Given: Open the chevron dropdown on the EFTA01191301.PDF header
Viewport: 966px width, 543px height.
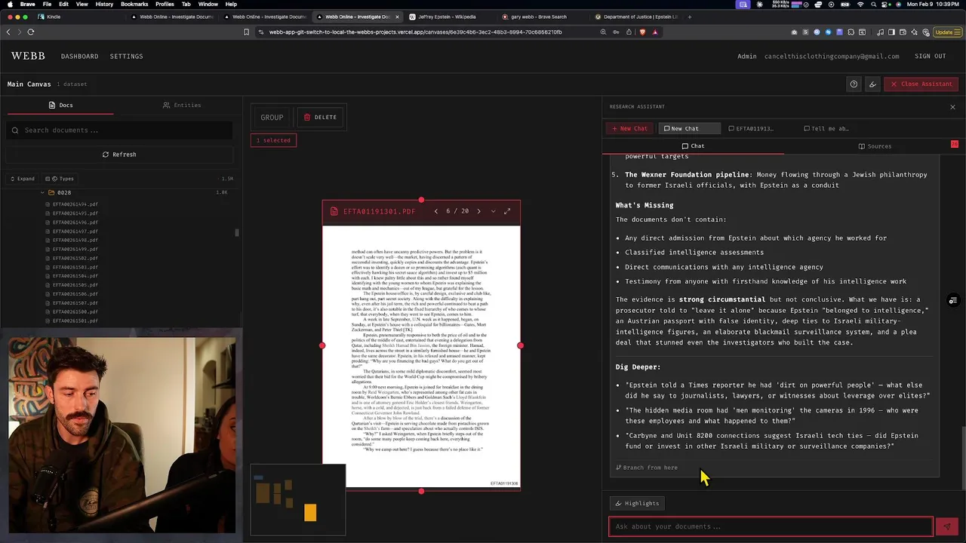Looking at the screenshot, I should click(x=493, y=211).
